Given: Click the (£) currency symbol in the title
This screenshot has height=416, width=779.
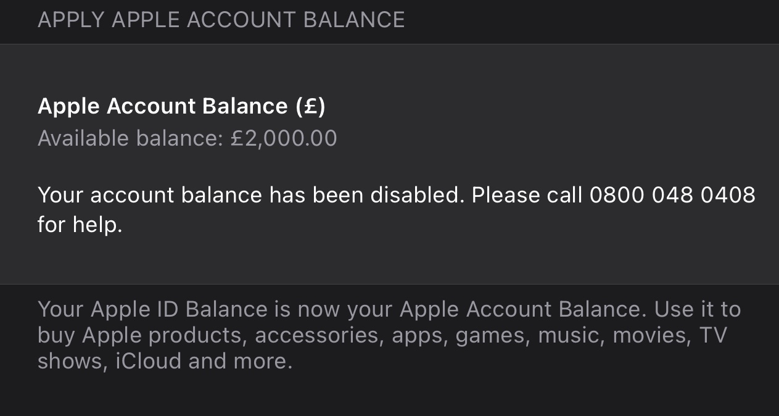Looking at the screenshot, I should [310, 106].
